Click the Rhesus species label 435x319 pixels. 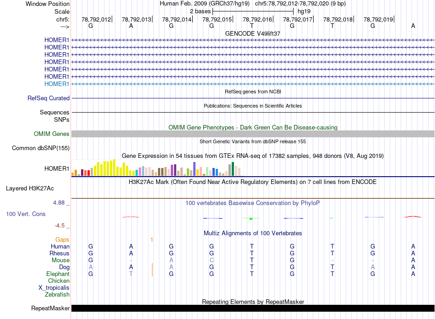click(x=60, y=253)
